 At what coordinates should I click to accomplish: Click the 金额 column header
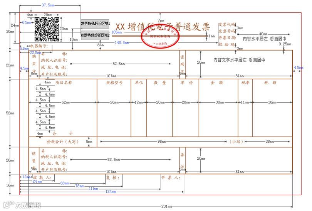(217, 83)
